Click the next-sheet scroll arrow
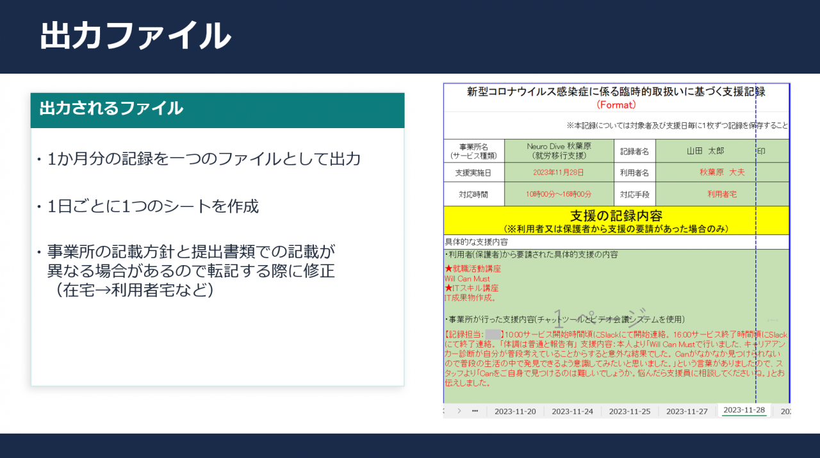 point(459,411)
